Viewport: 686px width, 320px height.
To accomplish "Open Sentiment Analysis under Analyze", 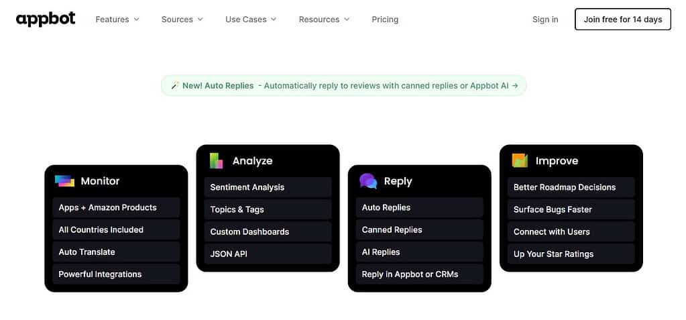I will [268, 187].
